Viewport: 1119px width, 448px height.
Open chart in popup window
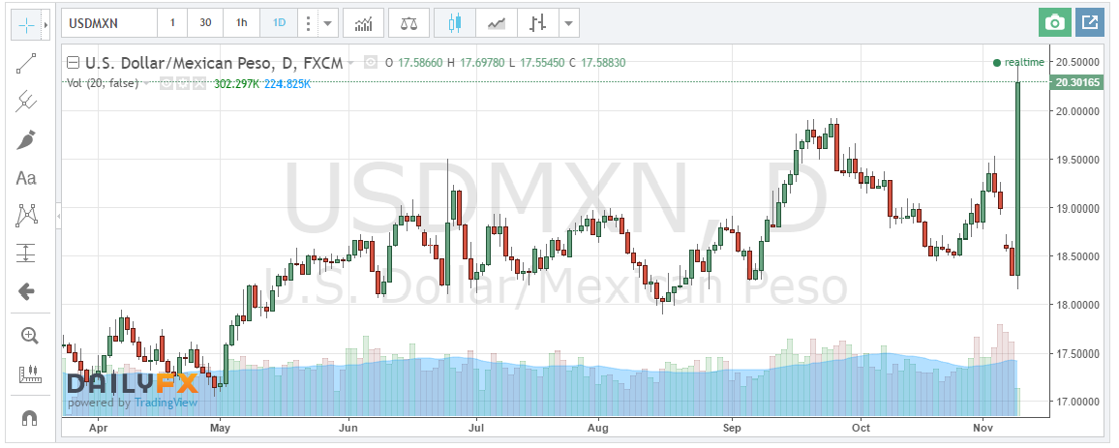point(1090,23)
